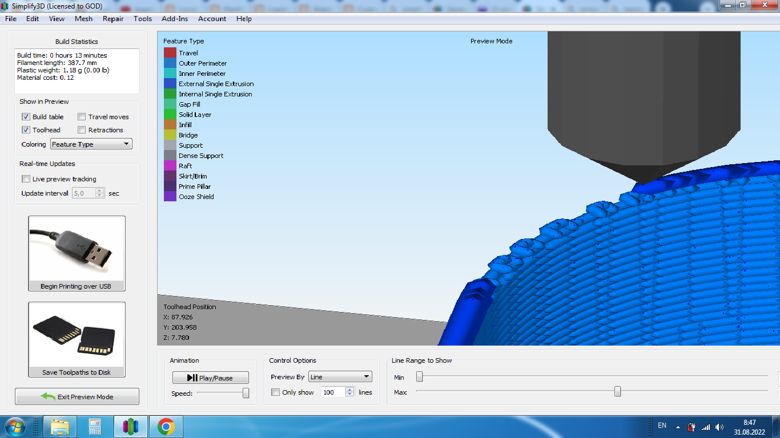Image resolution: width=780 pixels, height=438 pixels.
Task: Uncheck the Build table checkbox
Action: pos(26,117)
